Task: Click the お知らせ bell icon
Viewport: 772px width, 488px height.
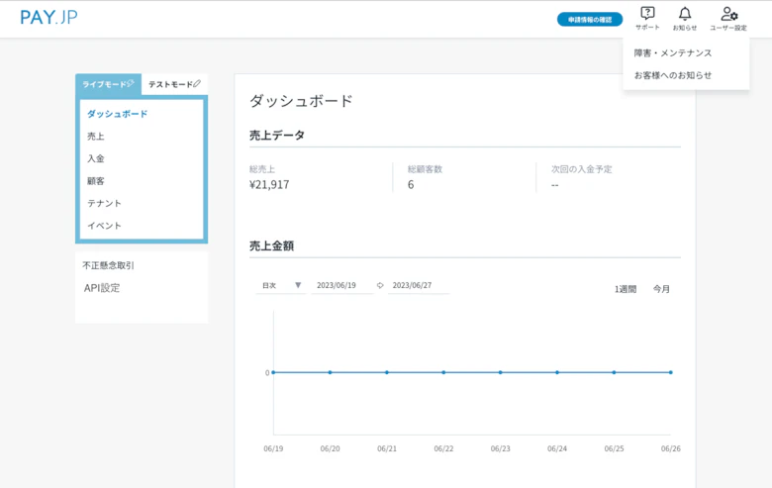Action: pyautogui.click(x=684, y=14)
